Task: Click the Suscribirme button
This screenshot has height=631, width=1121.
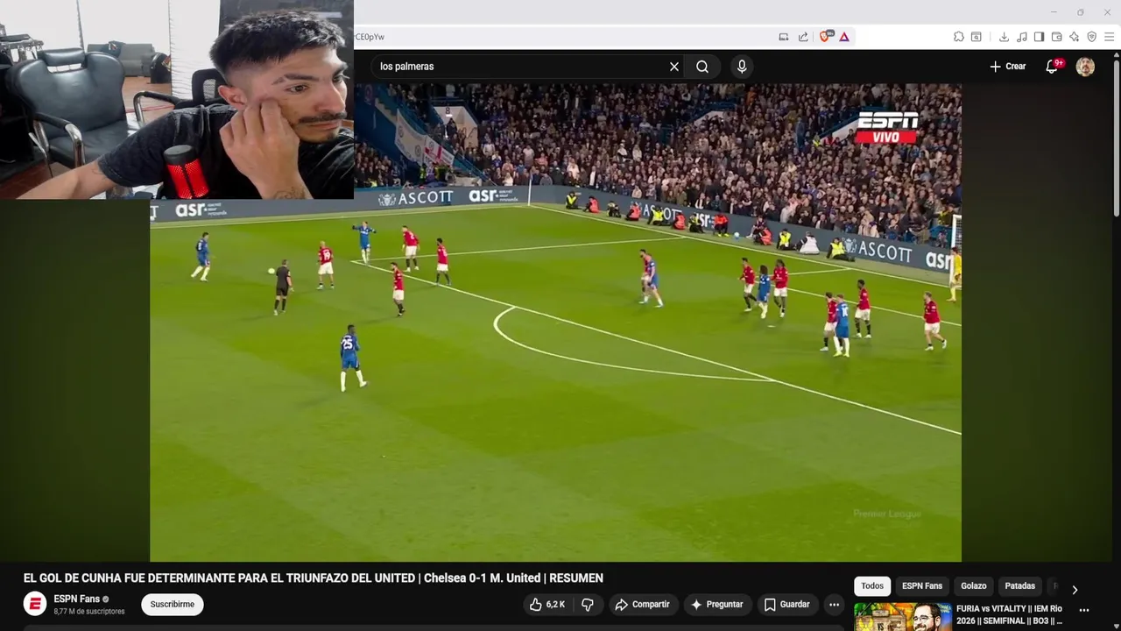Action: [x=173, y=605]
